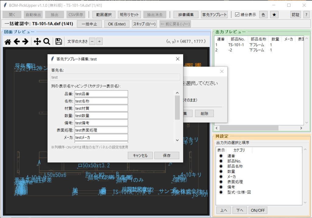The width and height of the screenshot is (312, 218).
Task: Click the mapping list scrollbar thumb
Action: coord(177,107)
